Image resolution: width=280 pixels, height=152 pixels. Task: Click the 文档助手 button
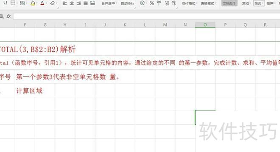coord(230,3)
